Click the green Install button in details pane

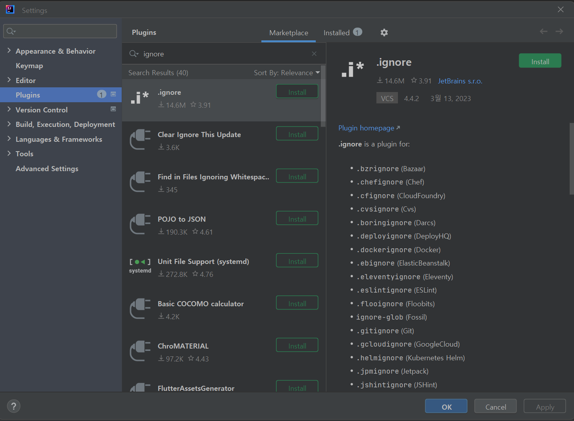pyautogui.click(x=540, y=61)
